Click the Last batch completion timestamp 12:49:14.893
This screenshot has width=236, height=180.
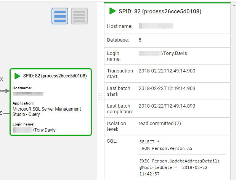coord(167,106)
